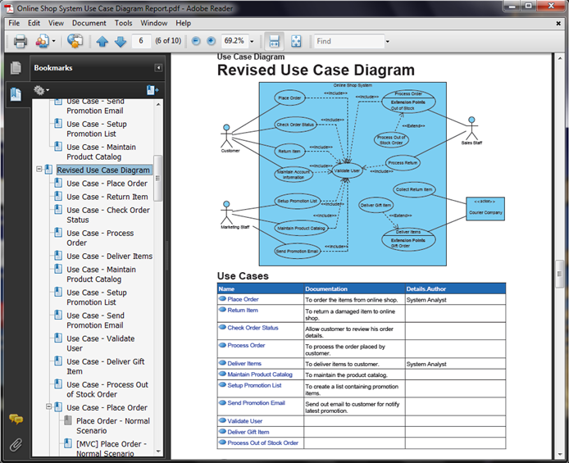Close the document with menu bar X
Screen dimensions: 569x463
pos(558,23)
